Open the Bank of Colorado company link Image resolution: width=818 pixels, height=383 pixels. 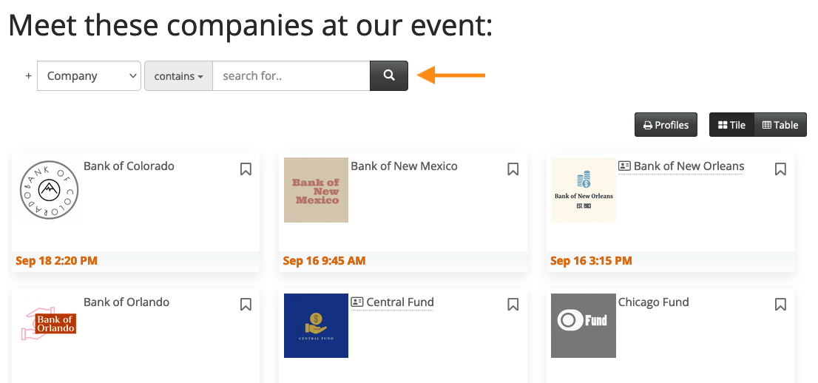[129, 166]
